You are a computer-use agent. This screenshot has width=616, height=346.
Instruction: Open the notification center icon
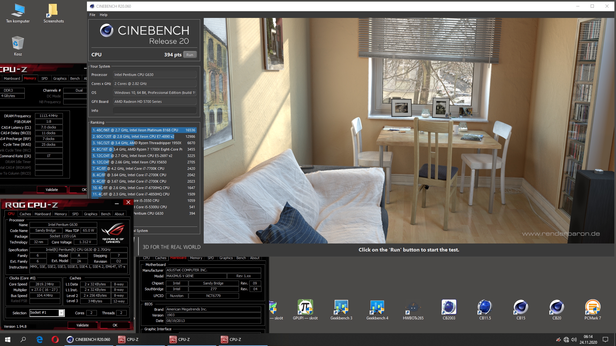[605, 340]
